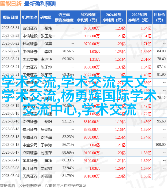This screenshot has height=188, width=167.
Task: Click the 研究员 column header
Action: point(46,17)
